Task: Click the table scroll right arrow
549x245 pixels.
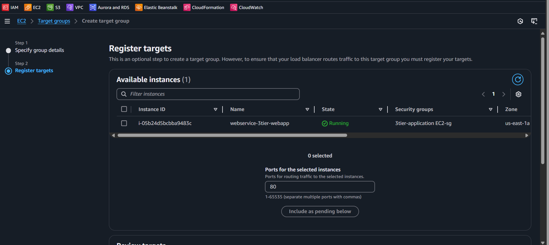Action: 527,135
